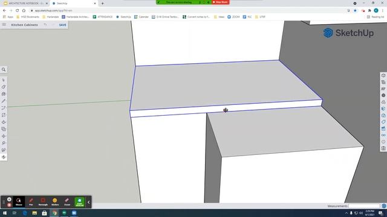Select the Rectangle shape tool in SketchUp
387x217 pixels.
point(4,115)
